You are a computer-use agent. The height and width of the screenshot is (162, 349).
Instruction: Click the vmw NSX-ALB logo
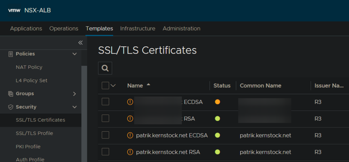[x=30, y=10]
